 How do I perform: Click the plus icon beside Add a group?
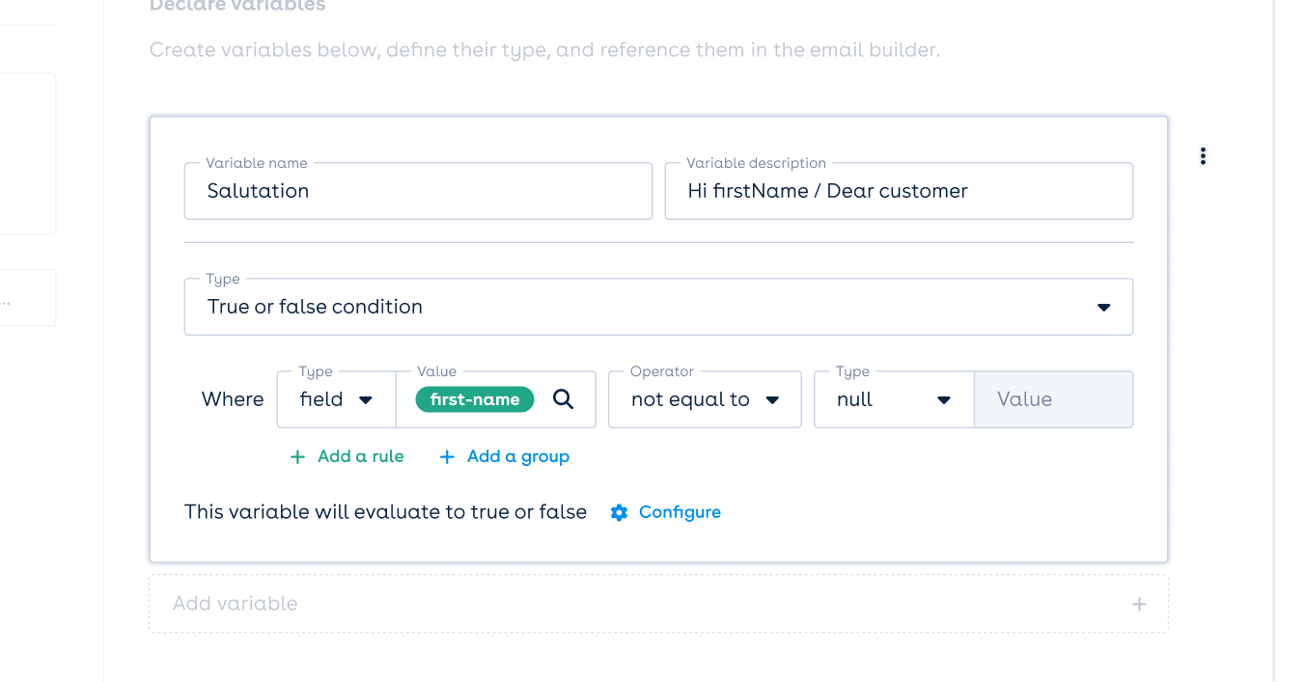click(447, 457)
